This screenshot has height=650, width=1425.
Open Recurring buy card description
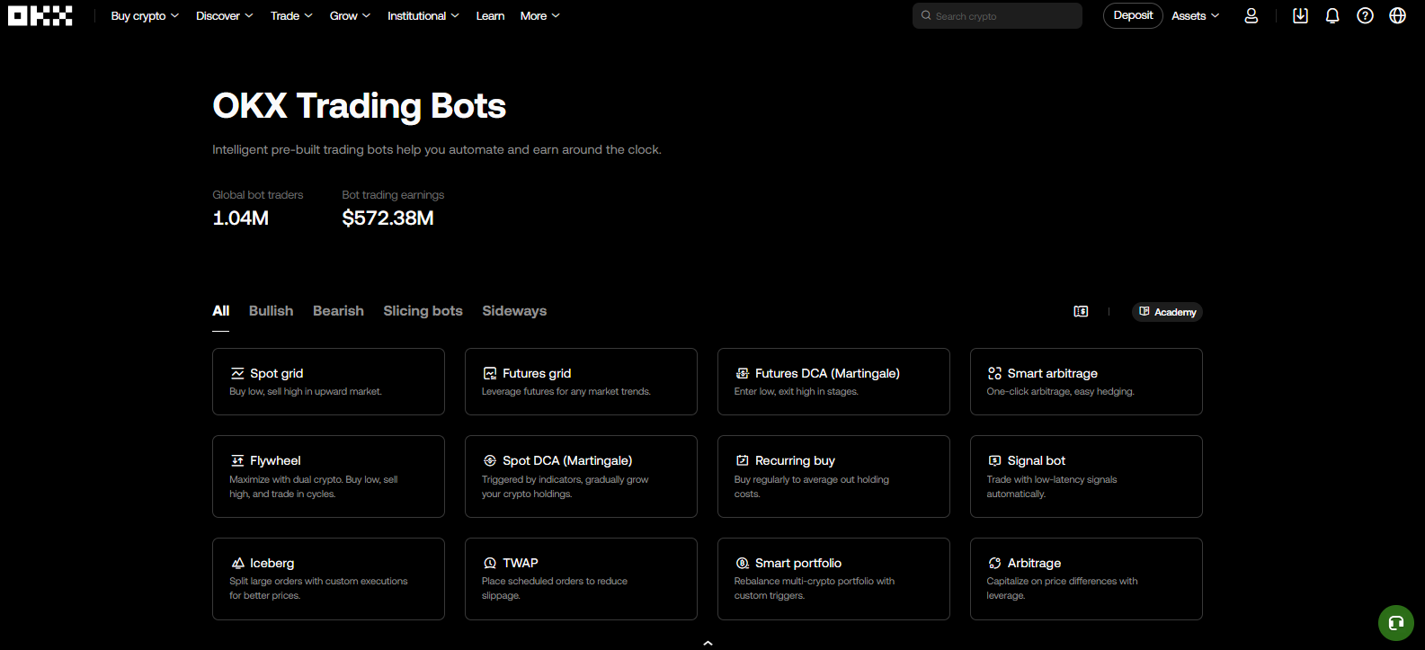click(x=812, y=486)
